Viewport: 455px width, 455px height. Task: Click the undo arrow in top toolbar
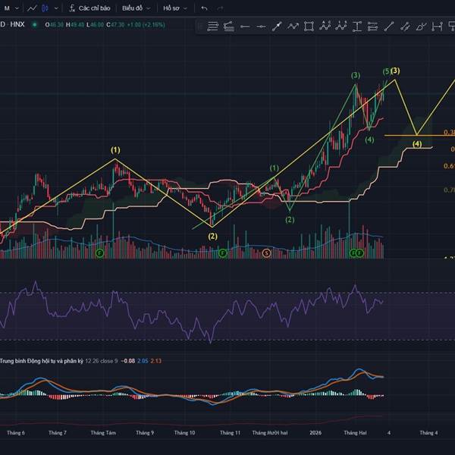point(204,8)
